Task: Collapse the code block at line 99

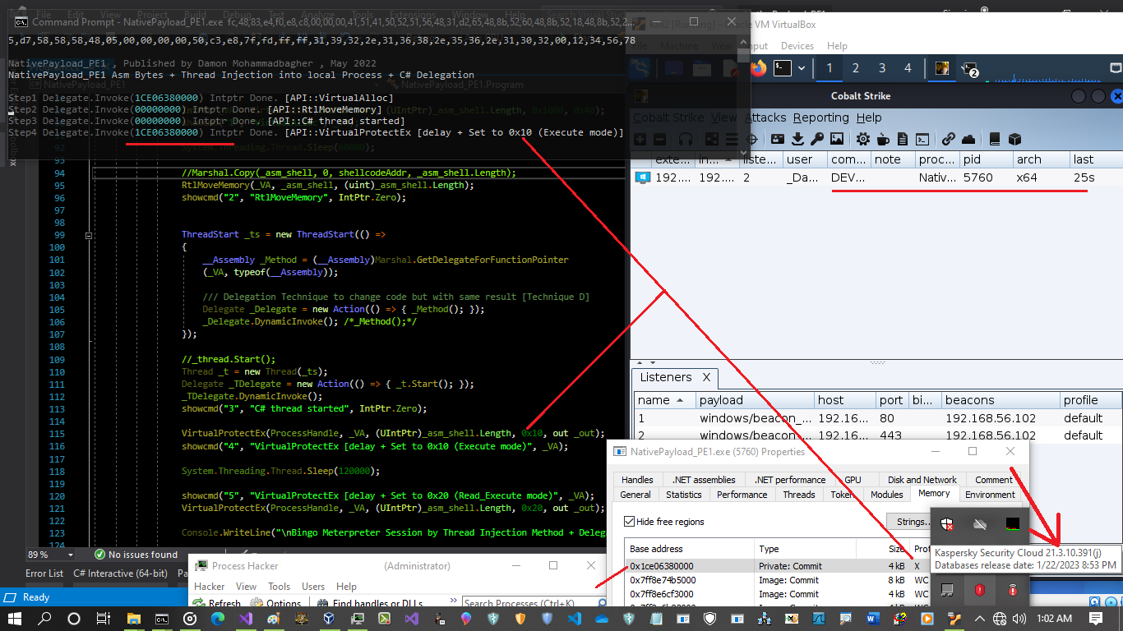Action: [x=89, y=235]
